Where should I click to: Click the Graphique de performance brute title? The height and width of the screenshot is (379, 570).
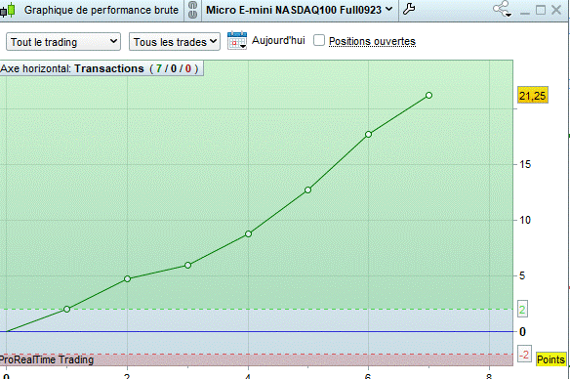(x=102, y=10)
